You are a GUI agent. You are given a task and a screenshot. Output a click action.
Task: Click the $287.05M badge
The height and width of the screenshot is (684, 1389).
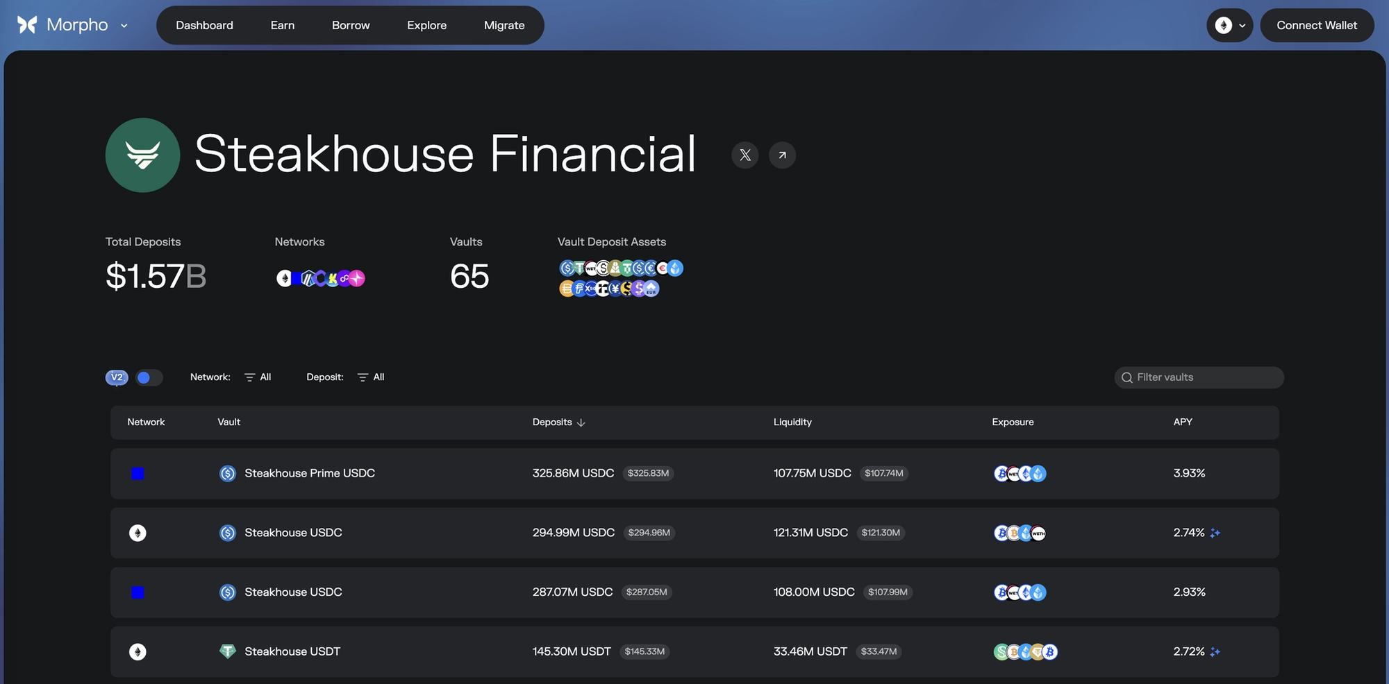click(x=647, y=592)
